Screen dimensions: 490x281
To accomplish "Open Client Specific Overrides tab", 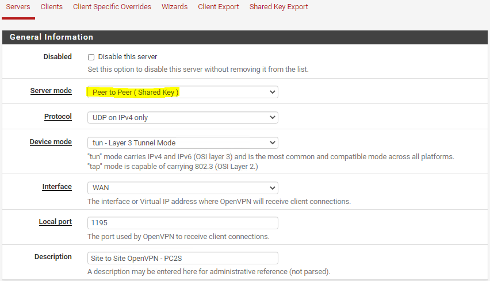I will point(112,7).
